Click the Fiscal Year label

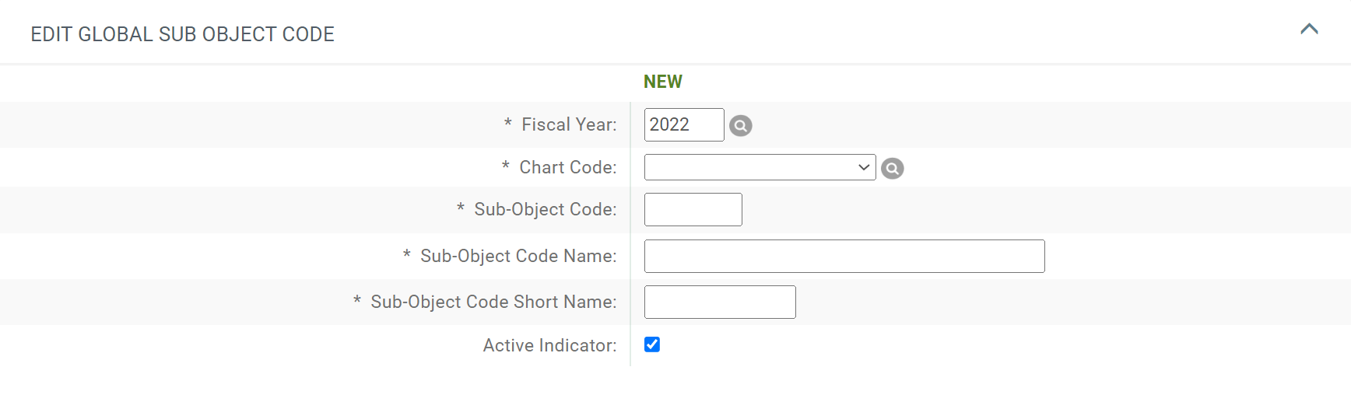coord(569,124)
